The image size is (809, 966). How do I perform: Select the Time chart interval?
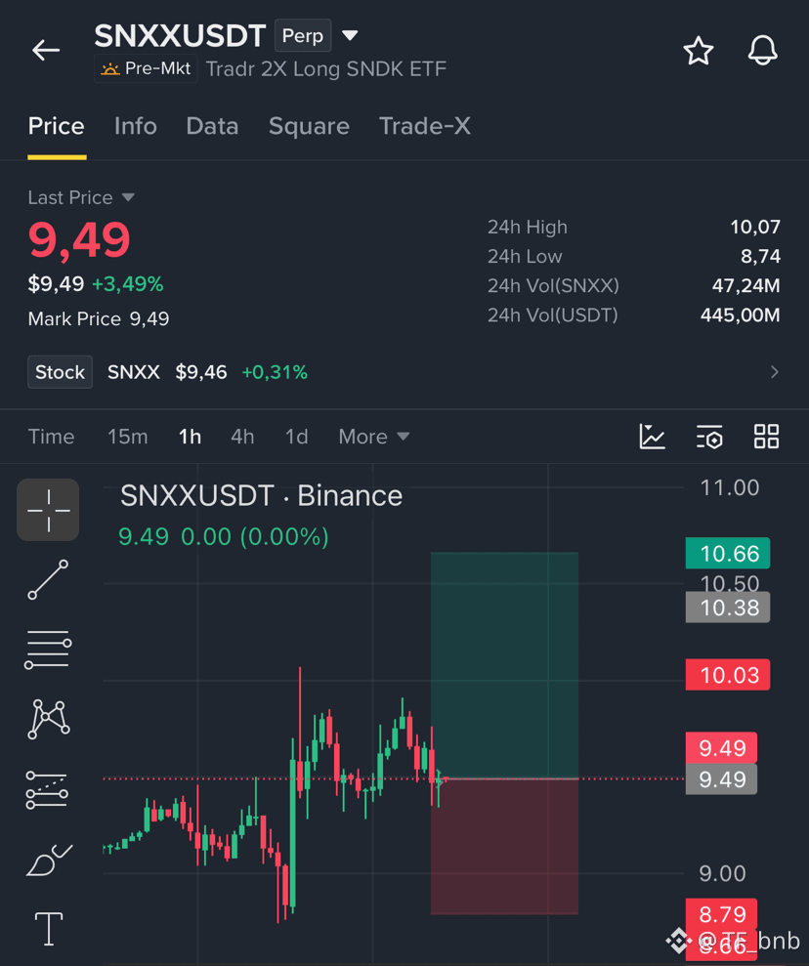51,437
